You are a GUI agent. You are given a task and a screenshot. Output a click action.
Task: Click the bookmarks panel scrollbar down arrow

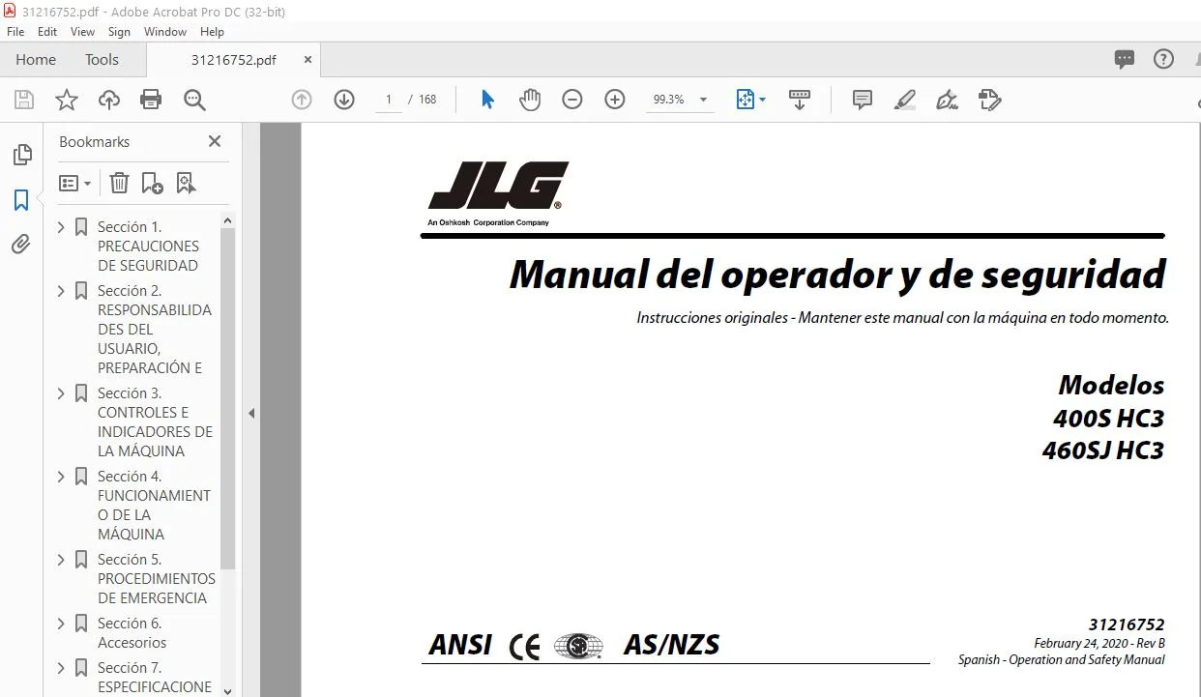coord(228,690)
